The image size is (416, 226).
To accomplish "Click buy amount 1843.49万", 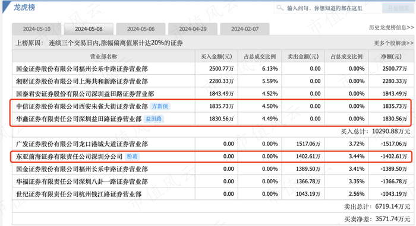I will click(x=222, y=94).
